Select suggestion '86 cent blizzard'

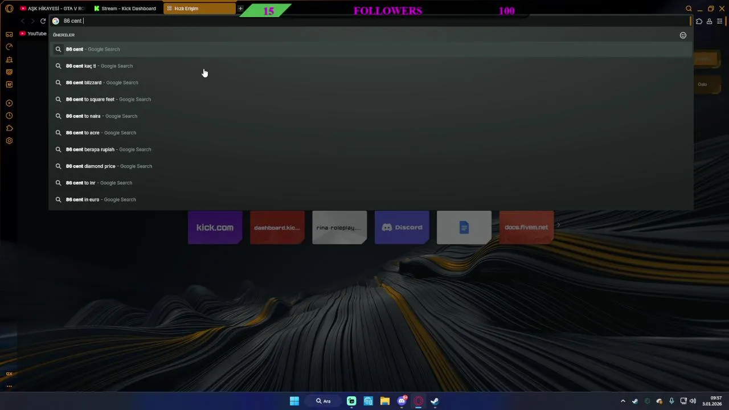(x=371, y=83)
